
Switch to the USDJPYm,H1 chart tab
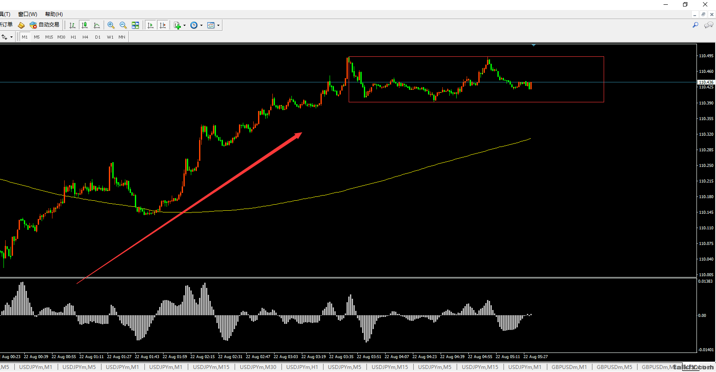click(302, 367)
